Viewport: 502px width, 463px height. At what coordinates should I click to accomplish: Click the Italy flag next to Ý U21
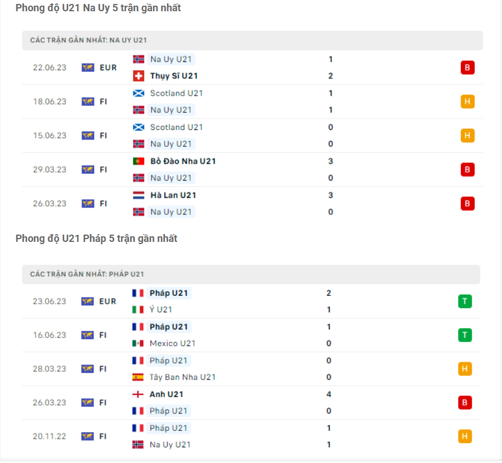click(138, 309)
